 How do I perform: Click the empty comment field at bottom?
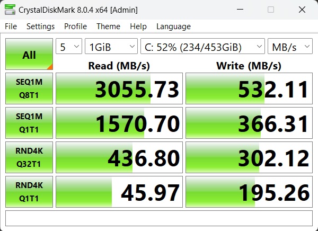click(159, 218)
